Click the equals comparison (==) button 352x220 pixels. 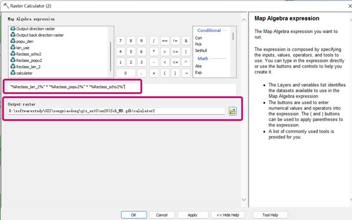click(x=165, y=40)
